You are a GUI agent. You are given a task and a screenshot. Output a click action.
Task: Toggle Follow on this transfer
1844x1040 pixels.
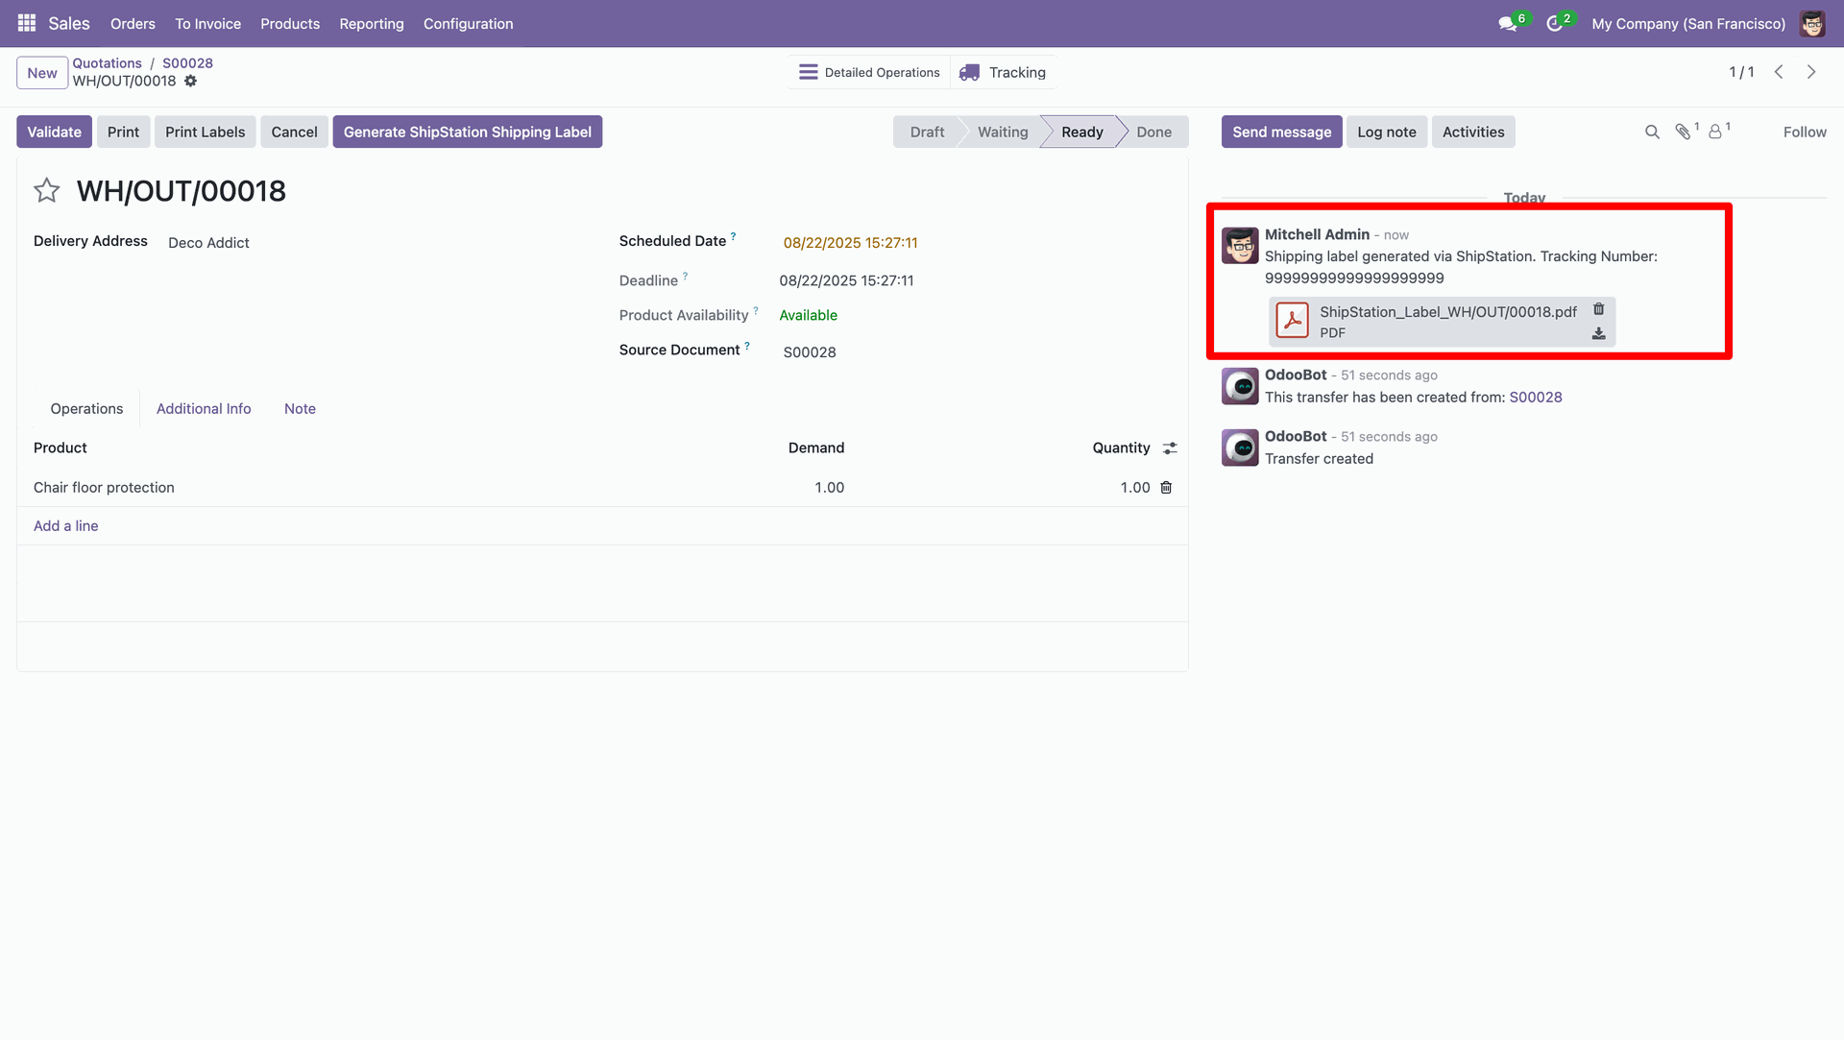pyautogui.click(x=1804, y=133)
